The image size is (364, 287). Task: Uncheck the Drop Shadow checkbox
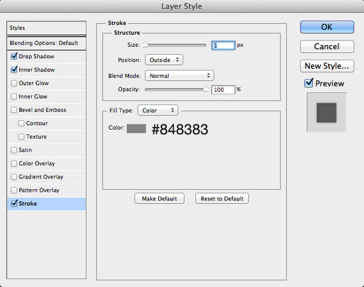coord(14,56)
